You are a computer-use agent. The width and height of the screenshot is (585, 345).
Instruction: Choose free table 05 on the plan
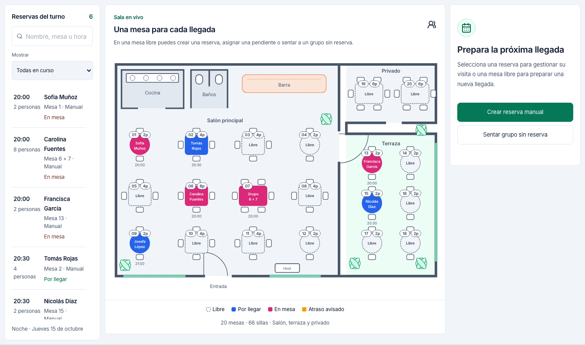click(x=140, y=196)
